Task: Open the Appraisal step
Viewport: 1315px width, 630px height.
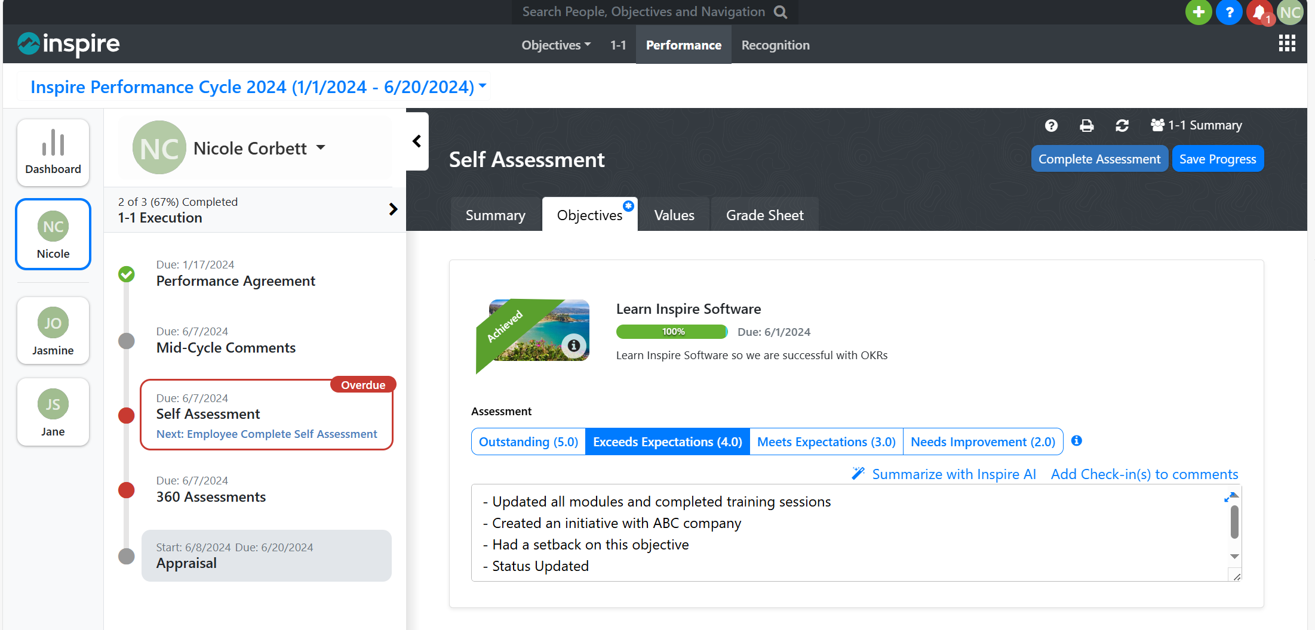Action: coord(266,556)
